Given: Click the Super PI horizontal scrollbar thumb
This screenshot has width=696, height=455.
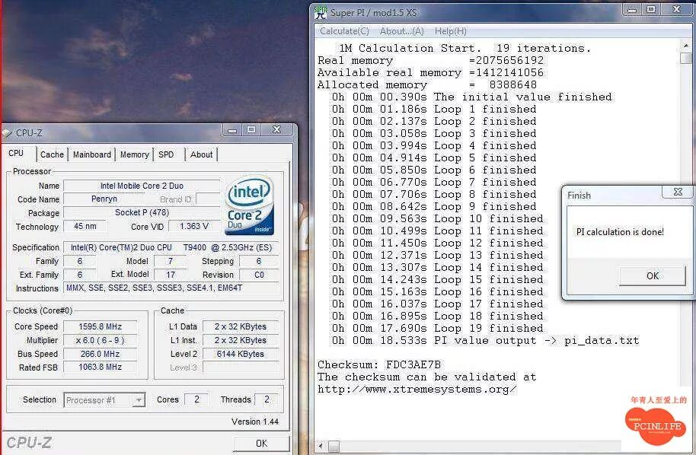Looking at the screenshot, I should coord(334,446).
